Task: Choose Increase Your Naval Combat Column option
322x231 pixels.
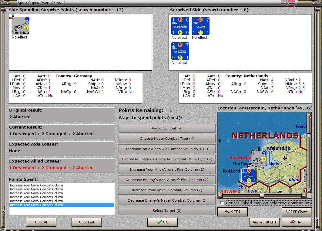Action: [x=167, y=190]
